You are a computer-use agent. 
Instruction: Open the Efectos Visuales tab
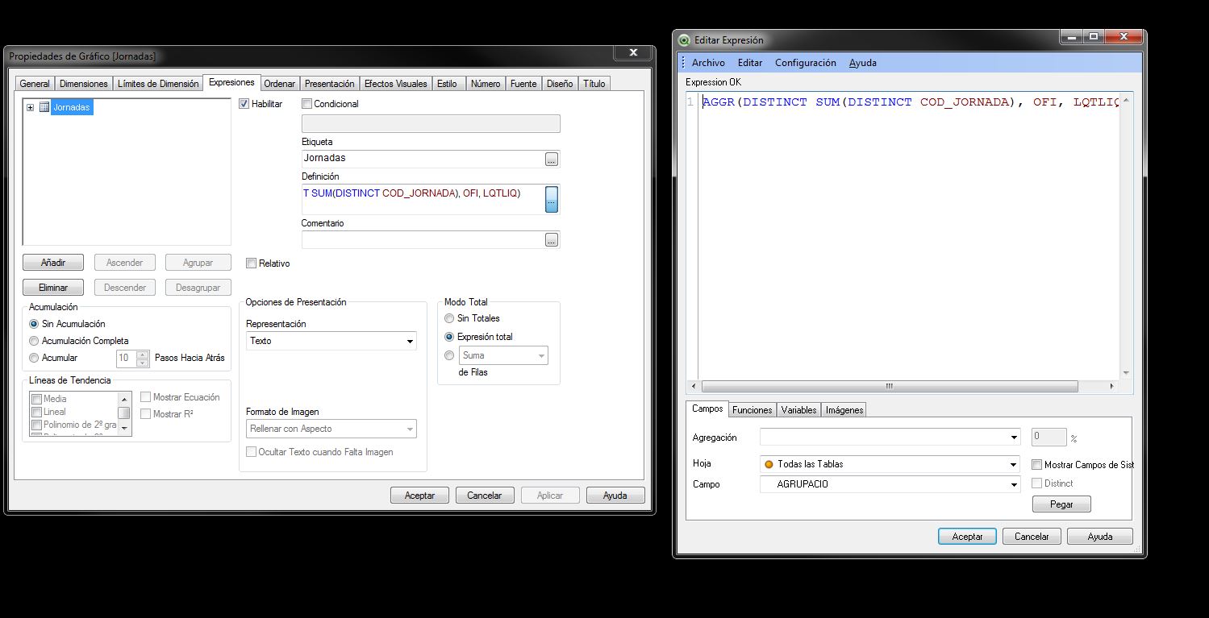396,84
